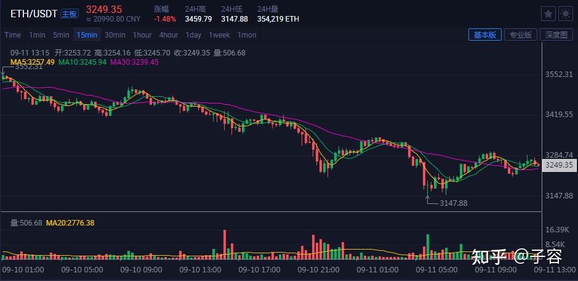This screenshot has height=281, width=578.
Task: Switch to 专业版 professional chart view
Action: coord(520,35)
